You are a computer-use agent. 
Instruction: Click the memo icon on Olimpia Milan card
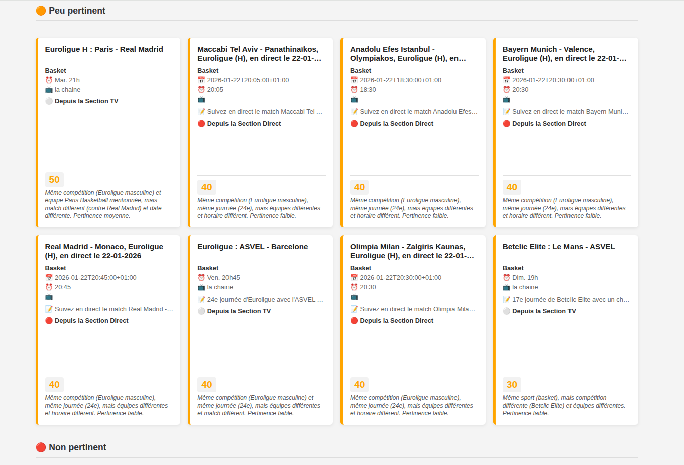354,309
